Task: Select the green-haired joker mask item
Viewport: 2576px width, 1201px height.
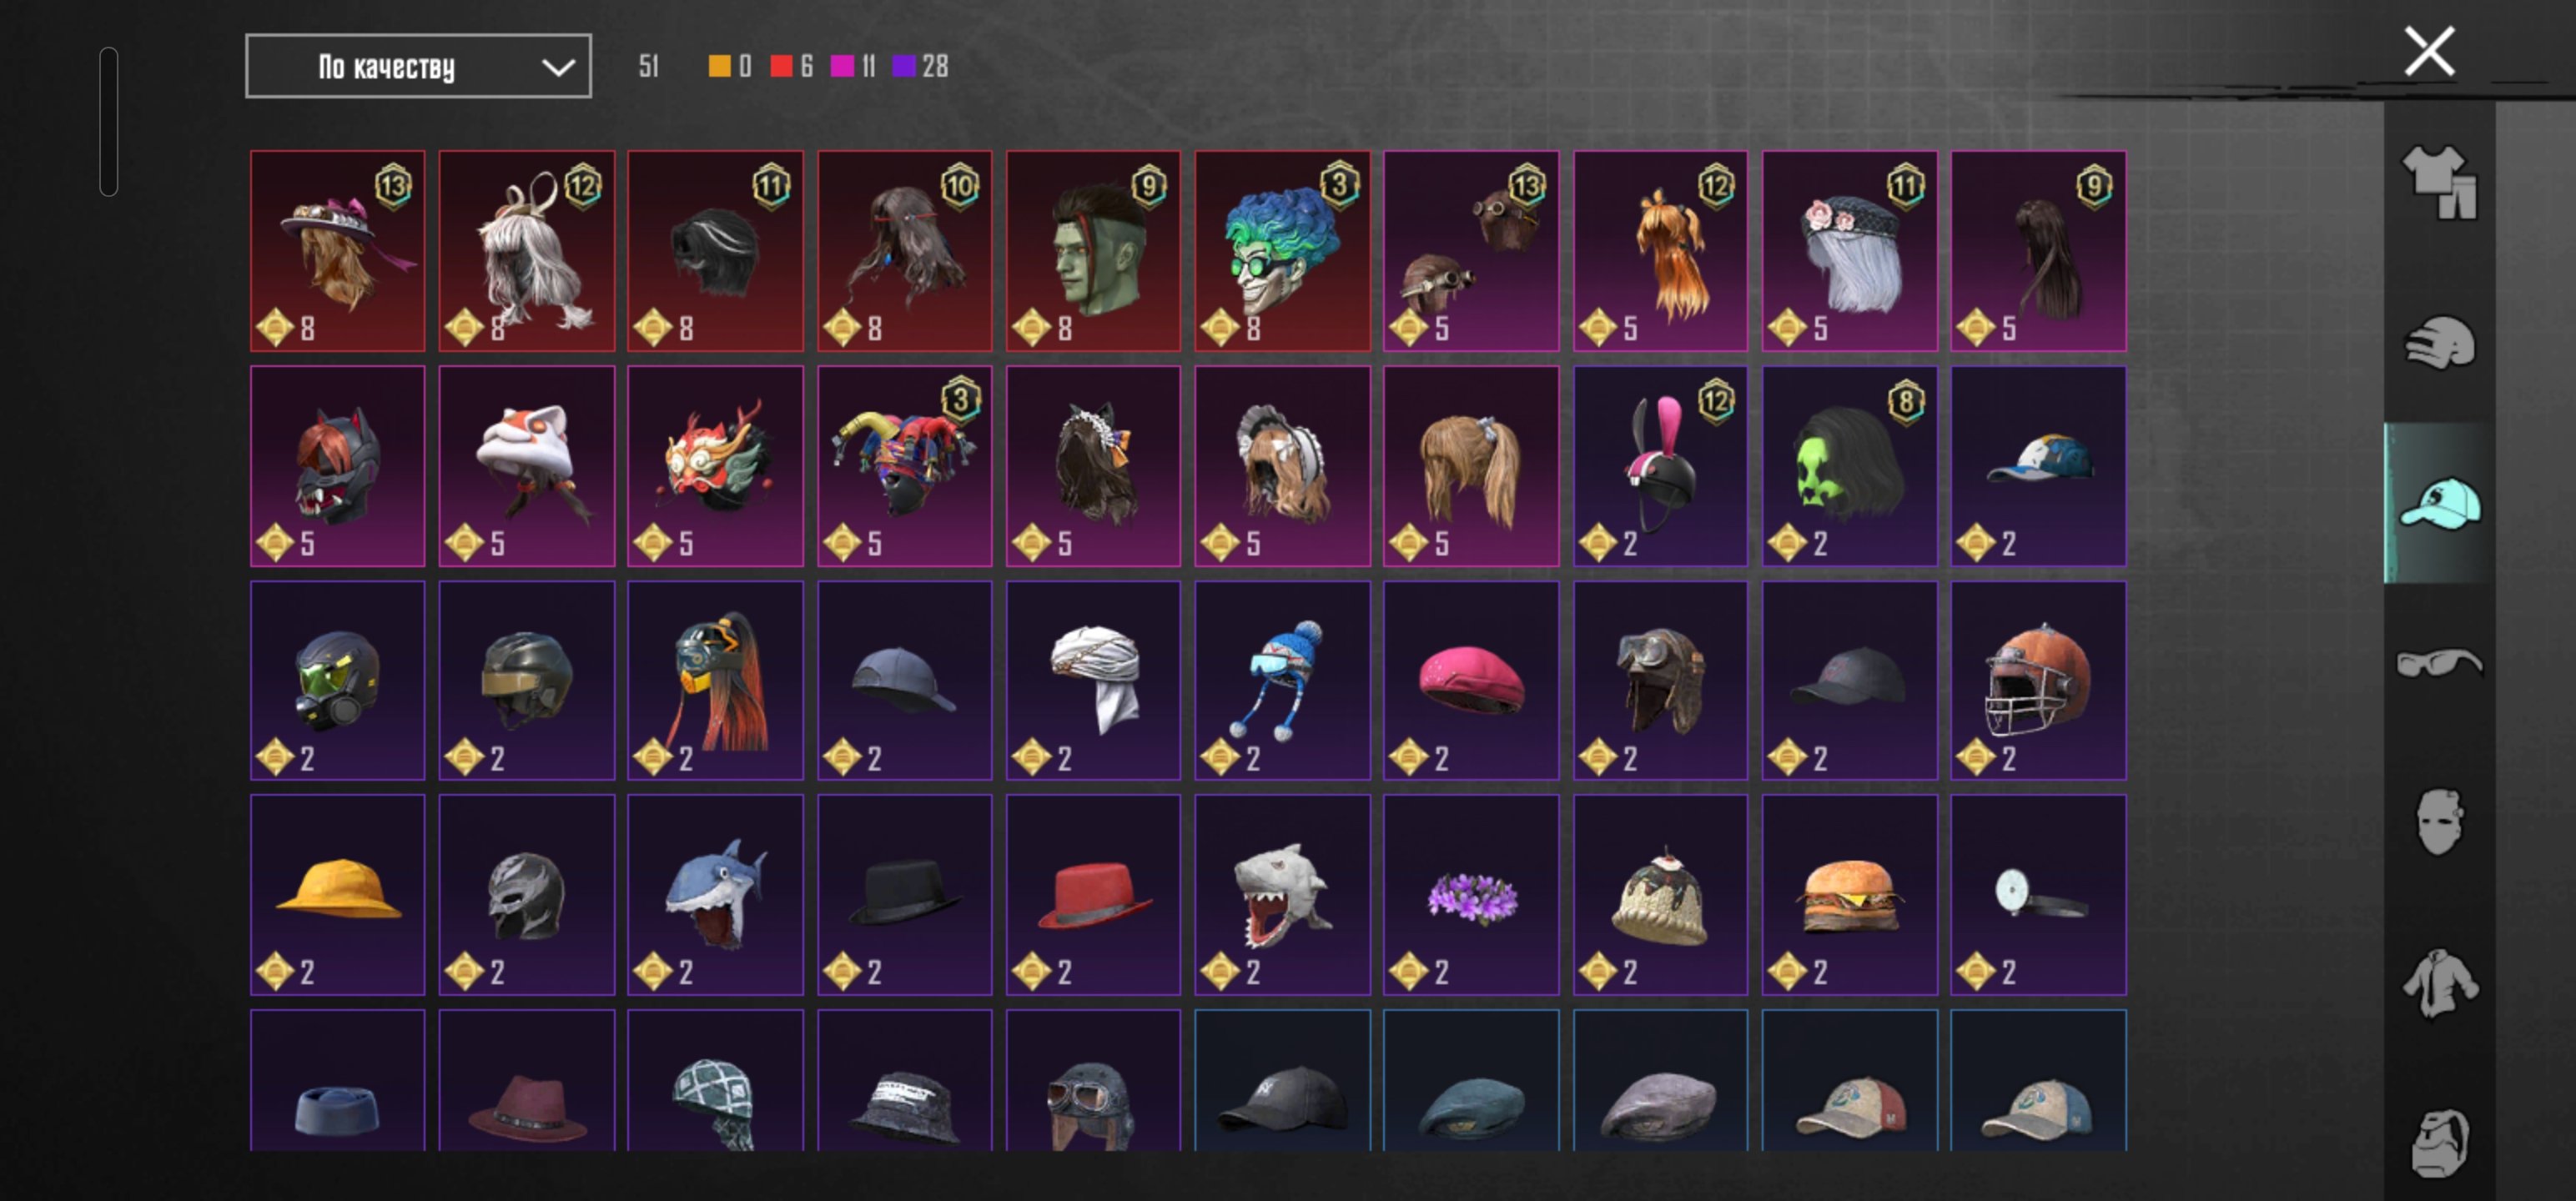Action: click(x=1282, y=251)
